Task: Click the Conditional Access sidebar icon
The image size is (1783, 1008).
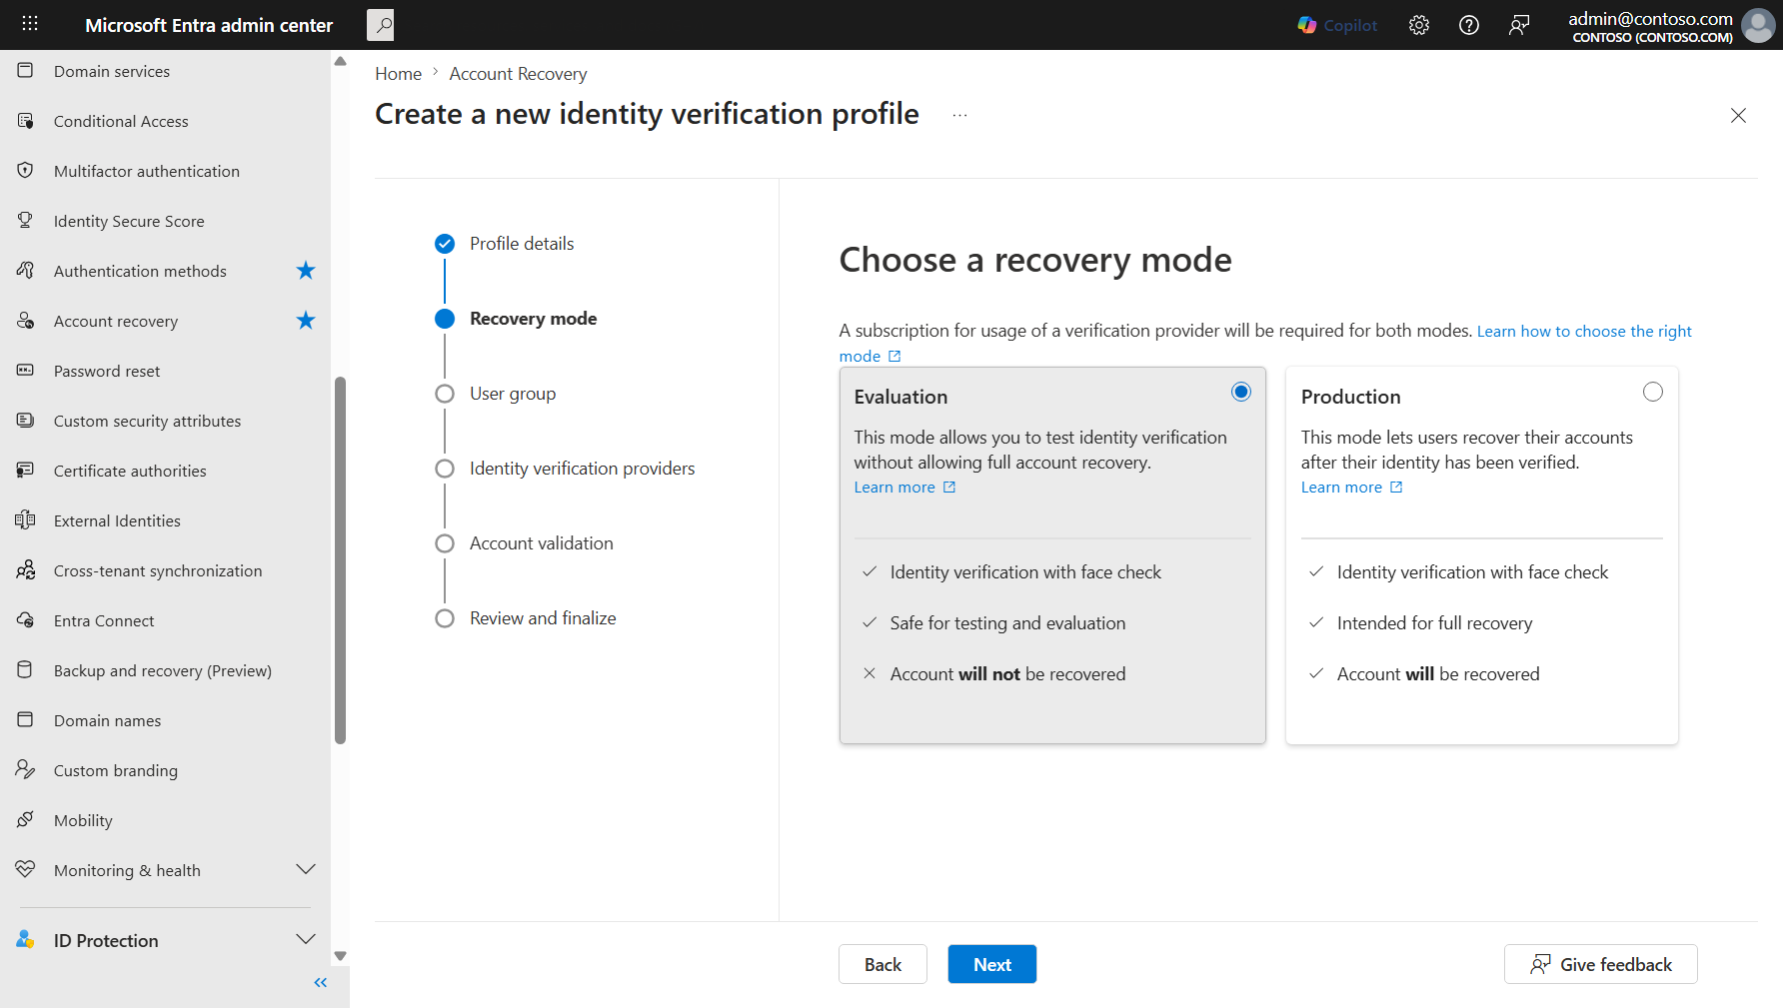Action: click(x=26, y=121)
